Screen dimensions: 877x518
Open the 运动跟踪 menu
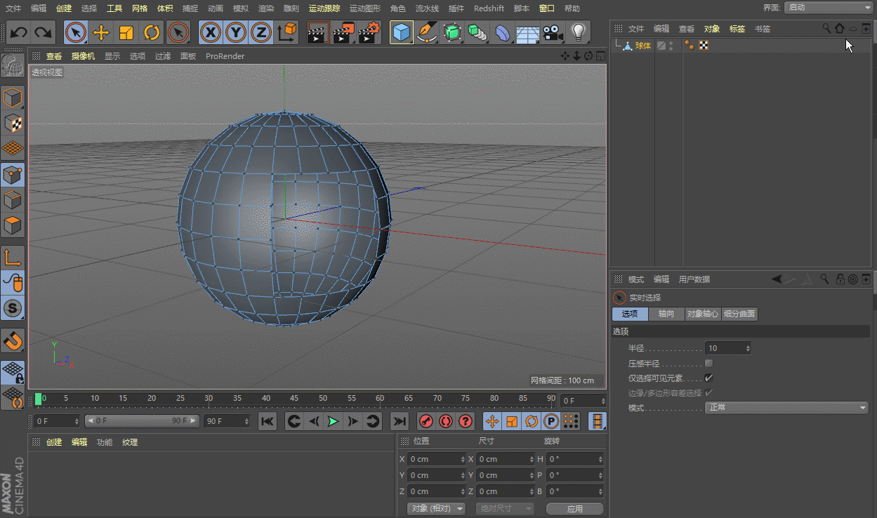coord(324,8)
